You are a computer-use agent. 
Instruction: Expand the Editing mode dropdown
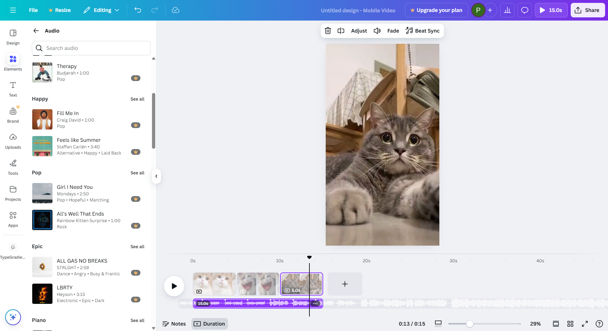(x=101, y=10)
